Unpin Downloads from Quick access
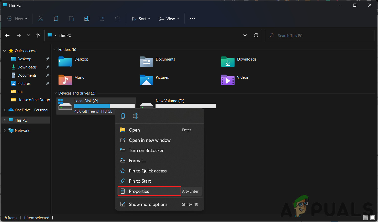Screen dimensions: 378x222 (x=48, y=67)
